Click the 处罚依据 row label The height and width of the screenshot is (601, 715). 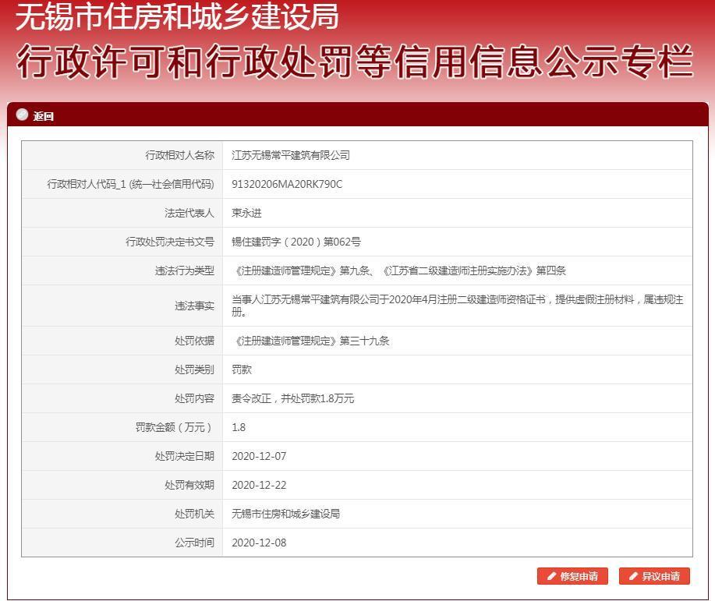[194, 341]
